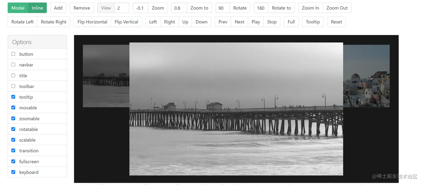Enable the navbar option checkbox
Image resolution: width=423 pixels, height=185 pixels.
(13, 64)
